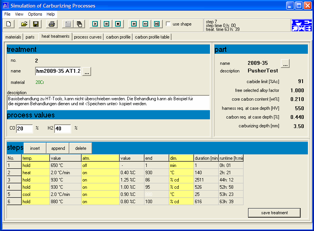Open the Options menu
The height and width of the screenshot is (231, 314).
coord(35,14)
